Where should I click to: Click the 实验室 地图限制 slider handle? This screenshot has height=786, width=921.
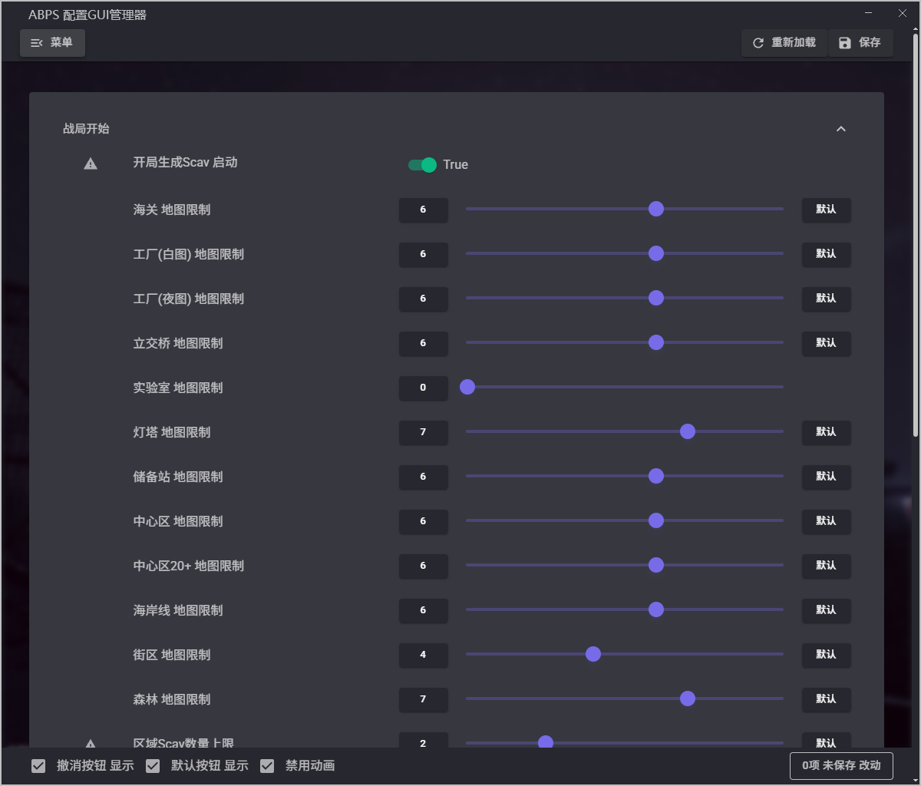click(467, 387)
